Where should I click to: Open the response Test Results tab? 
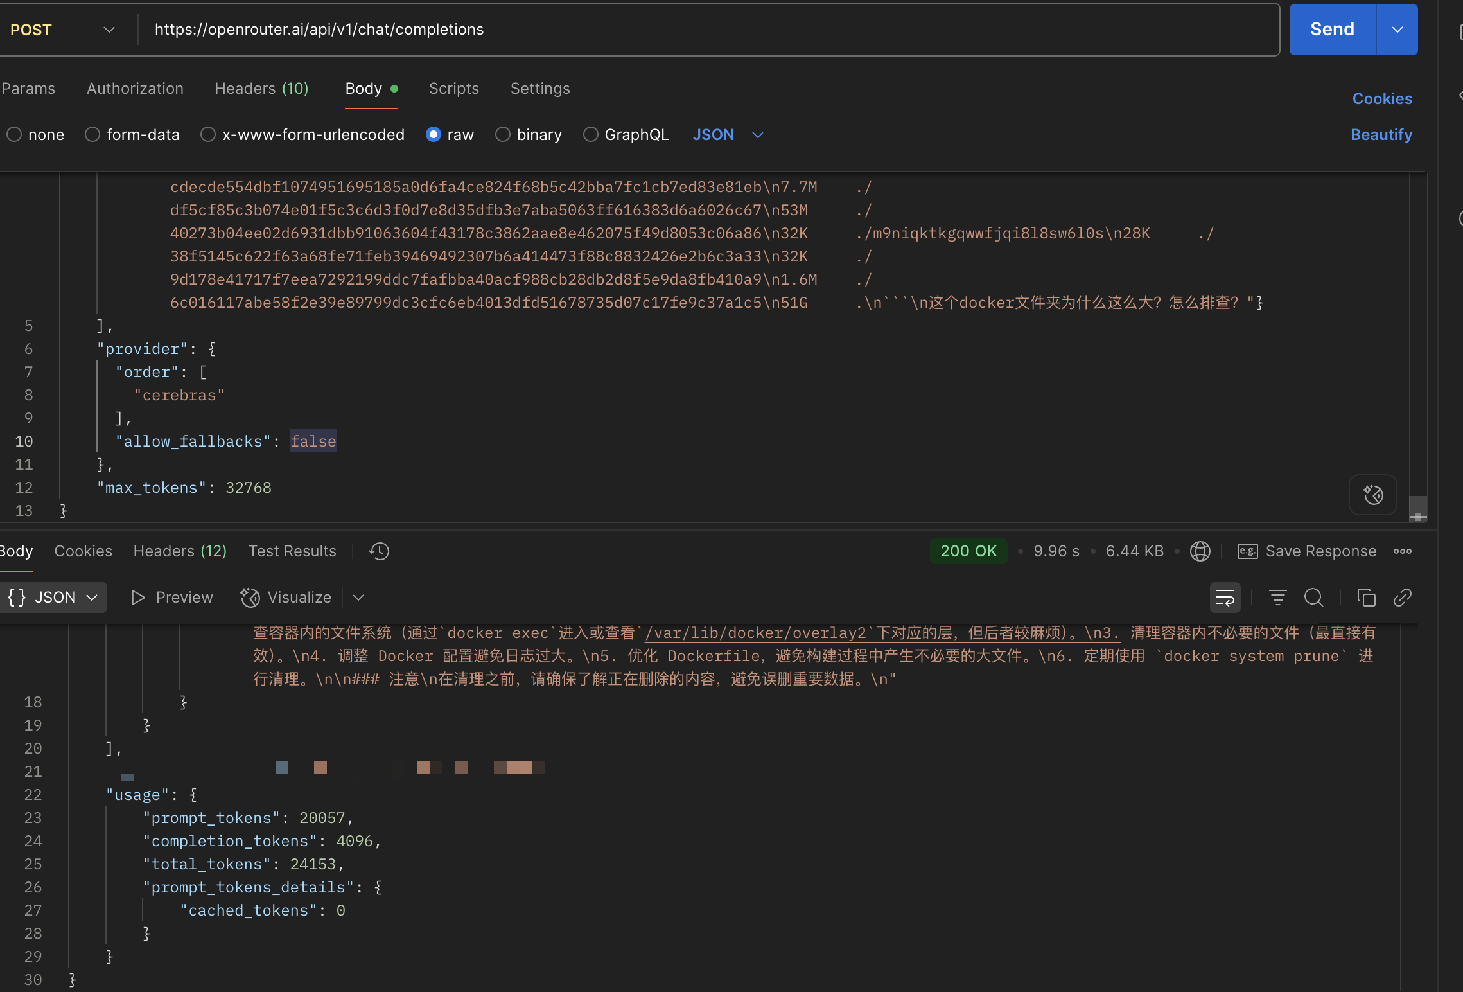[292, 551]
